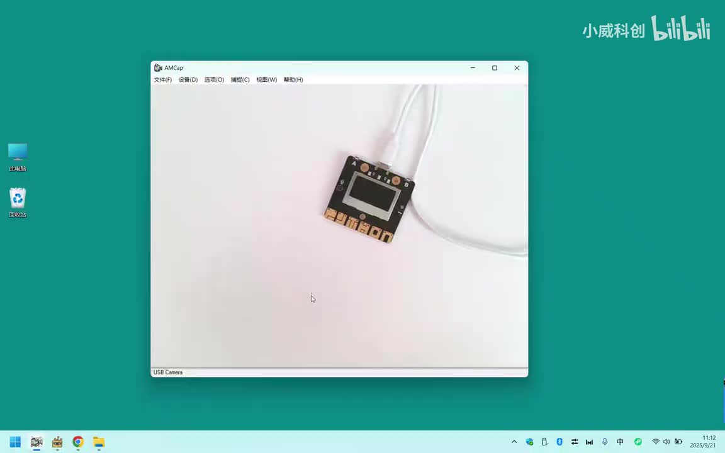725x453 pixels.
Task: Open the 视图(W) menu in AMCap
Action: pos(267,80)
